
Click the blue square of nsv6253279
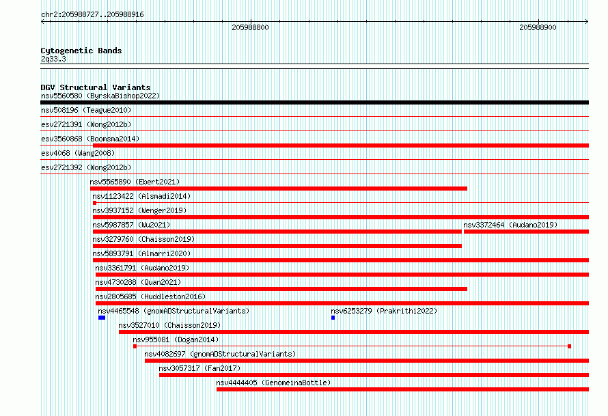point(333,318)
